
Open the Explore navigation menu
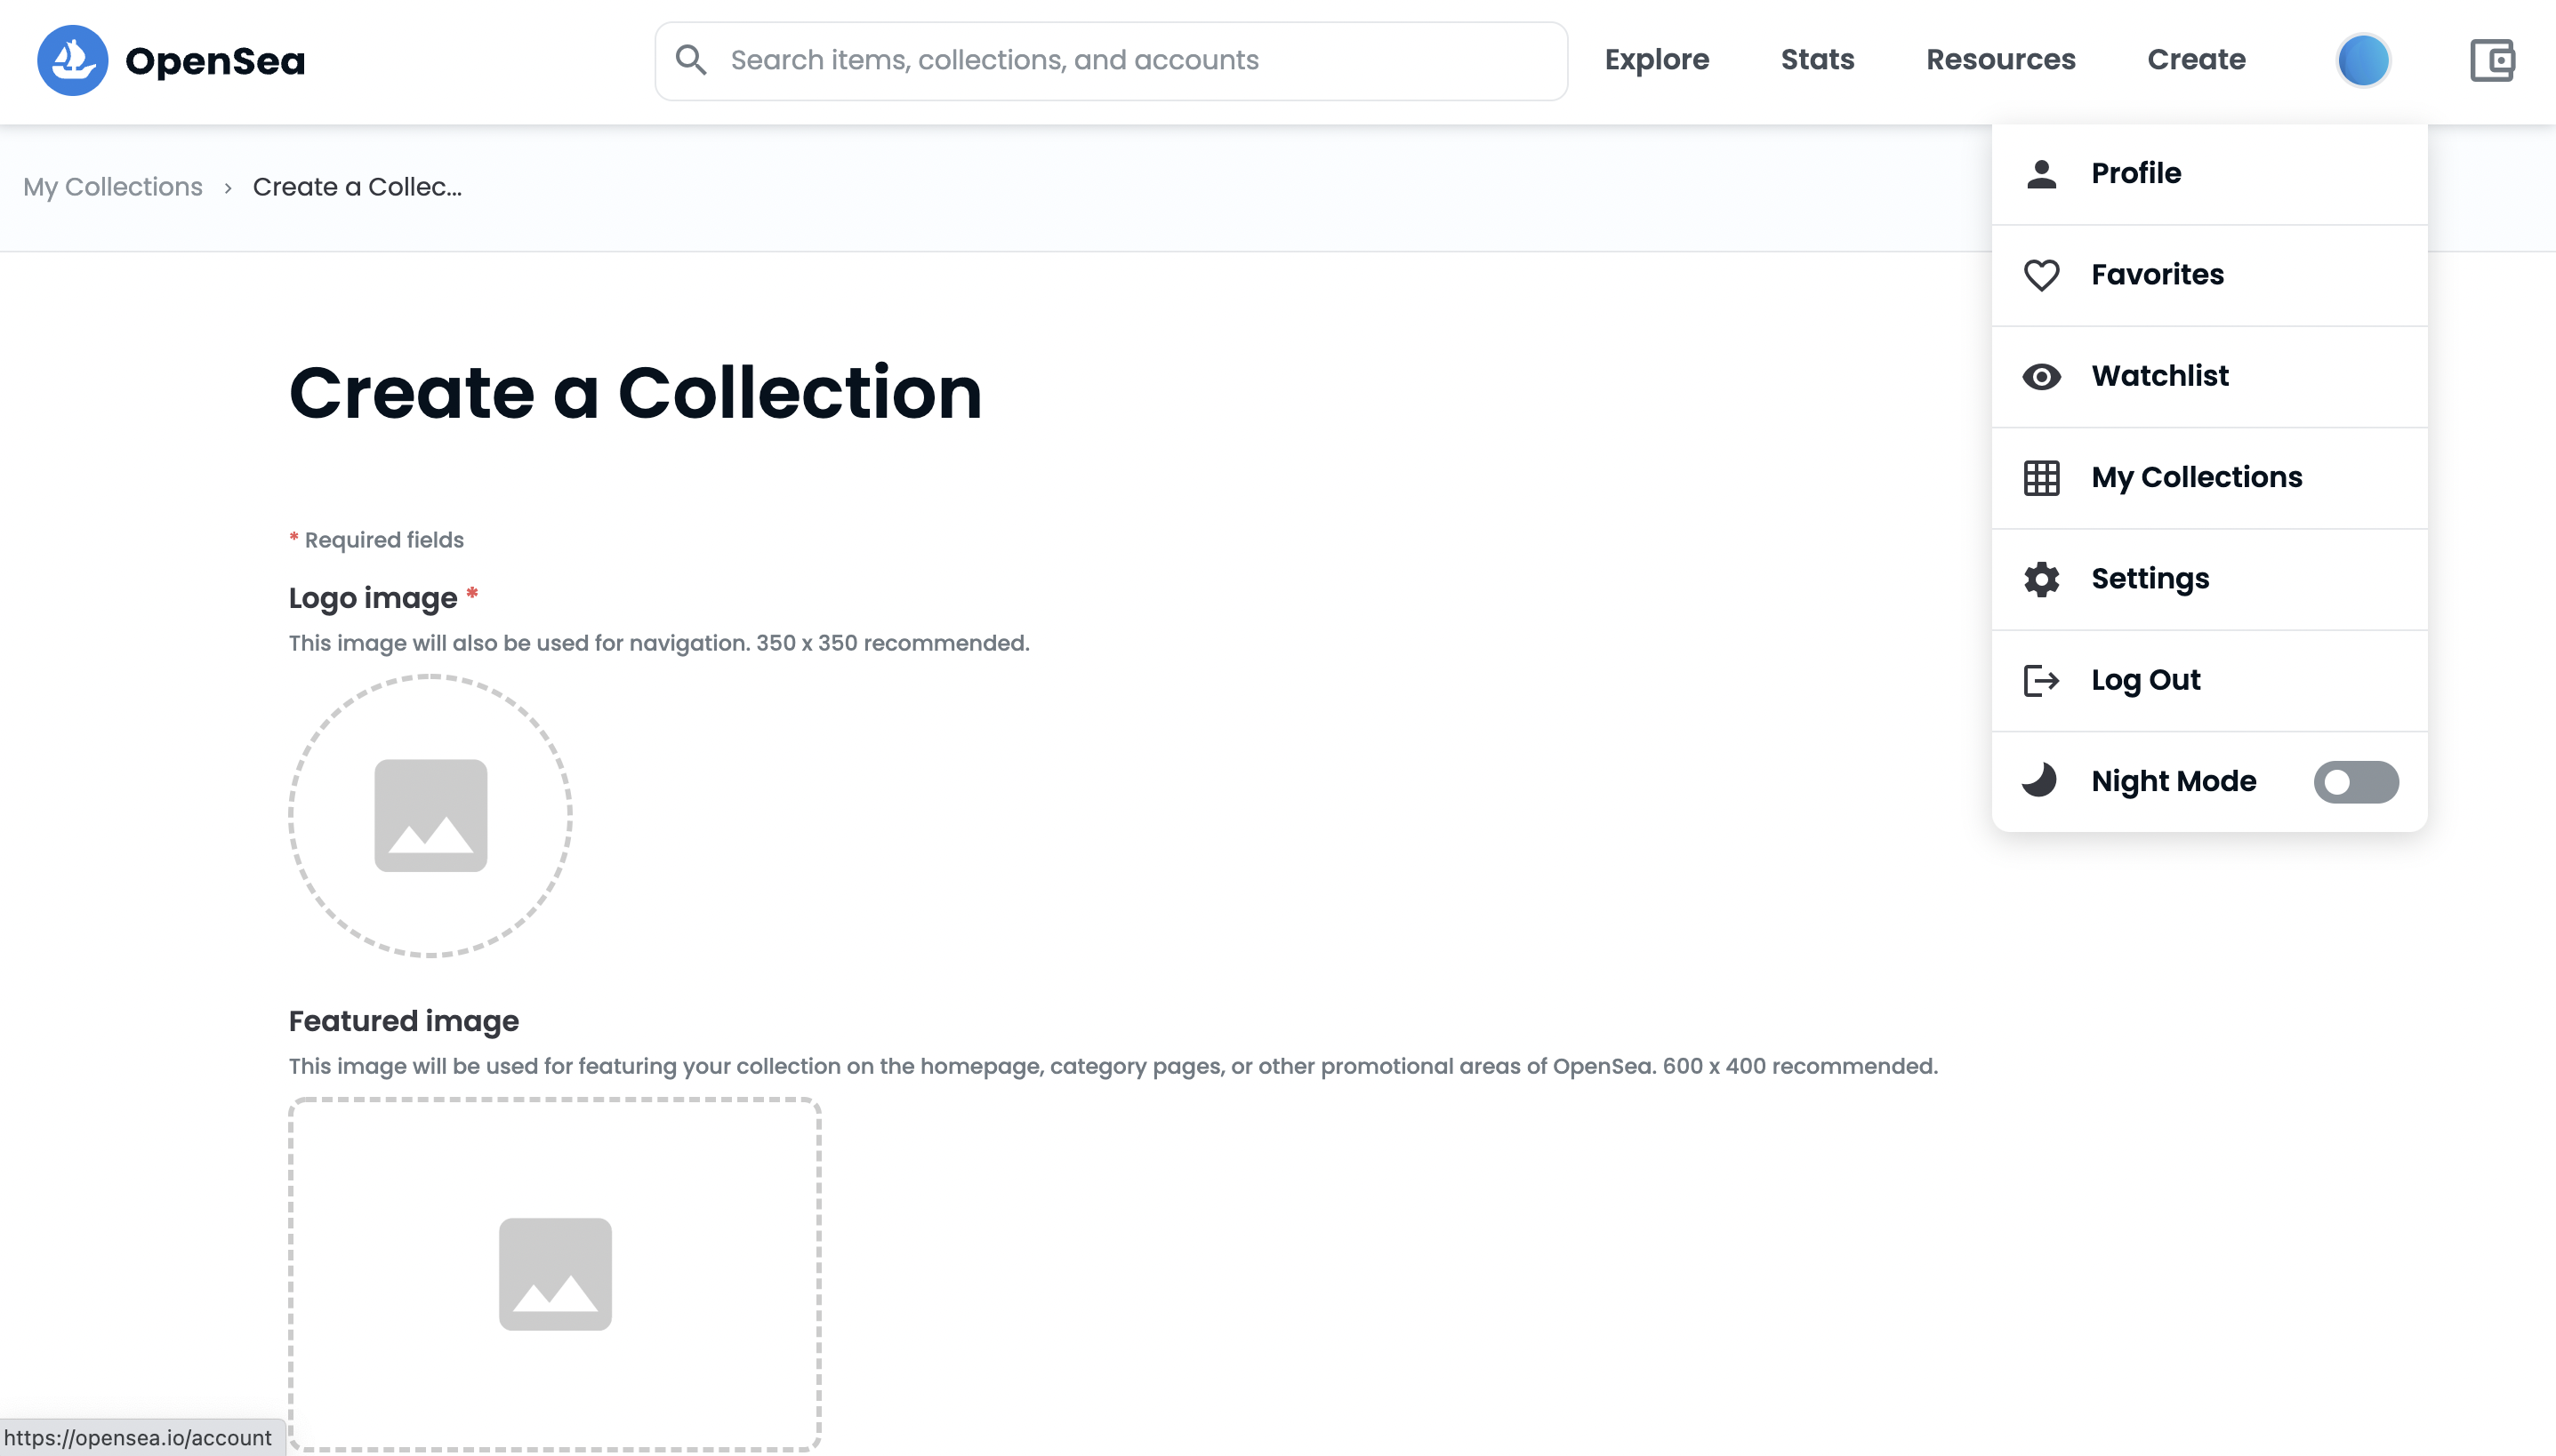[1657, 60]
